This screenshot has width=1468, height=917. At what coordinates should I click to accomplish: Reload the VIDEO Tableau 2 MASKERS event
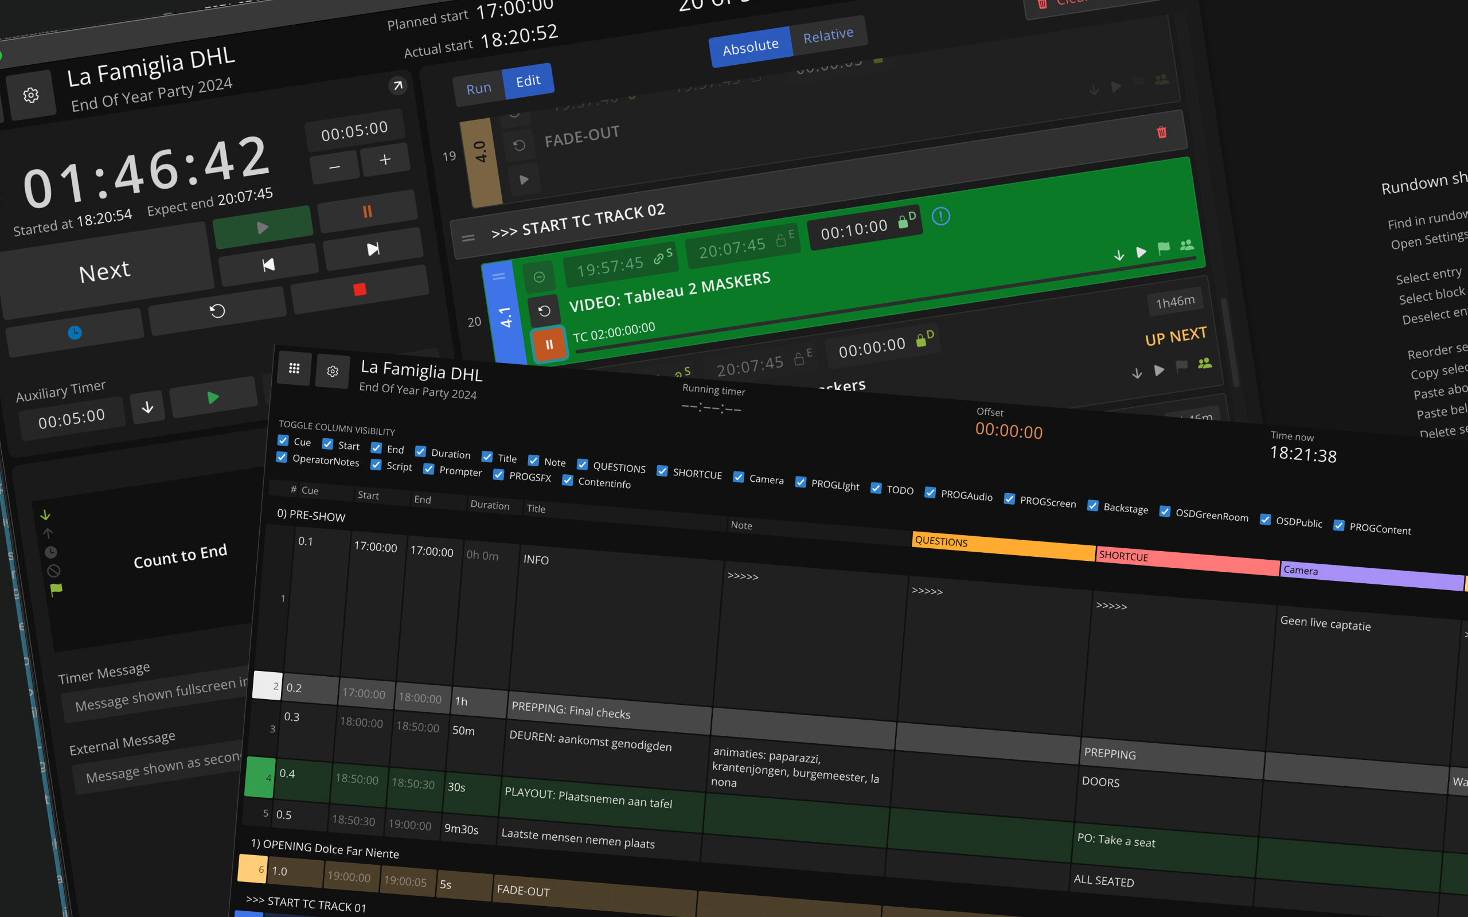click(x=544, y=311)
